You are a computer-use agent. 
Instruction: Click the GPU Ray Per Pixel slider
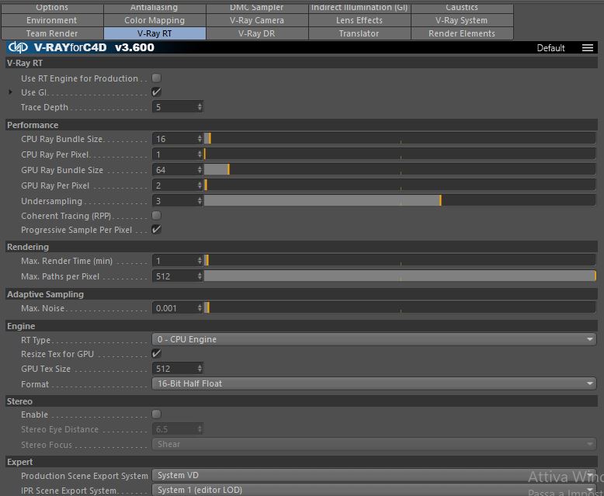[400, 186]
